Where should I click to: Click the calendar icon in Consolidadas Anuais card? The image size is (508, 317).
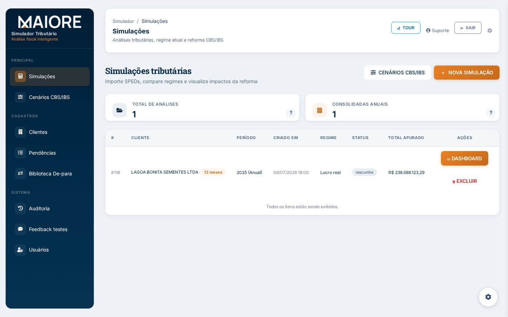[x=320, y=110]
